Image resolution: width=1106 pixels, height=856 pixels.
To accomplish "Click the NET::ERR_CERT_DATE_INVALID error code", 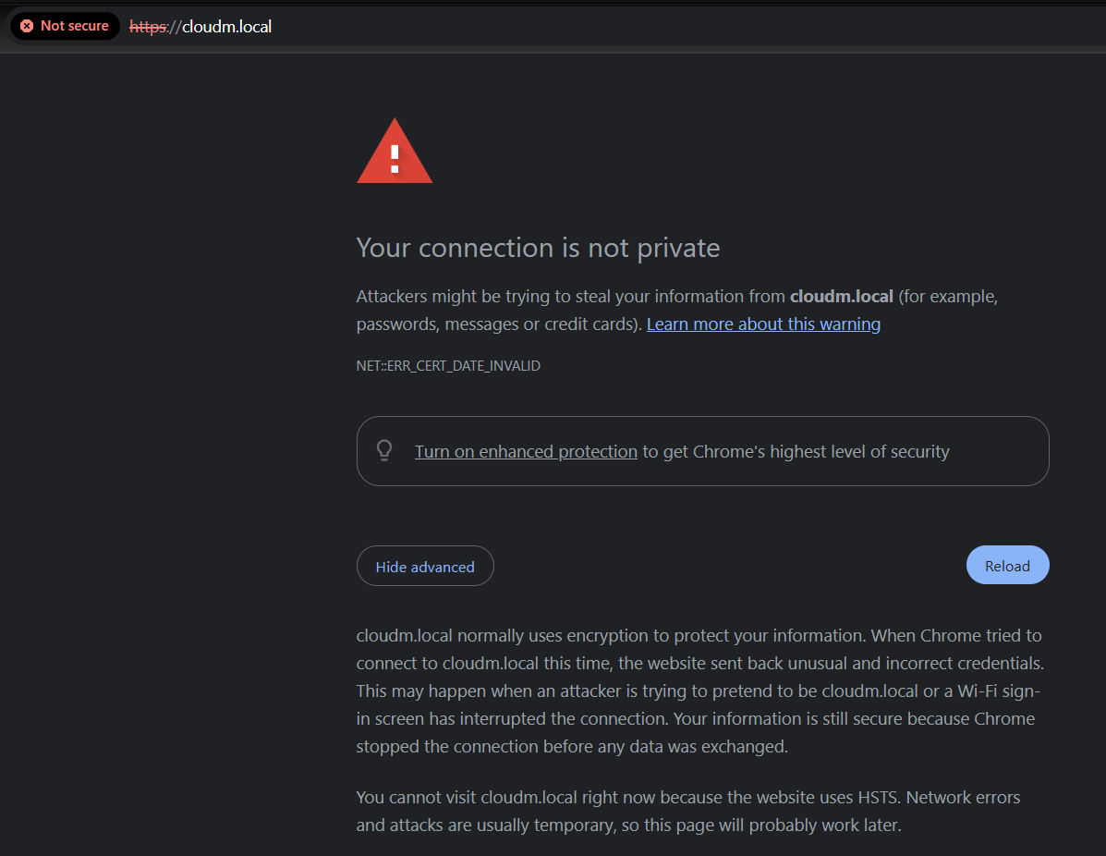I will click(448, 366).
